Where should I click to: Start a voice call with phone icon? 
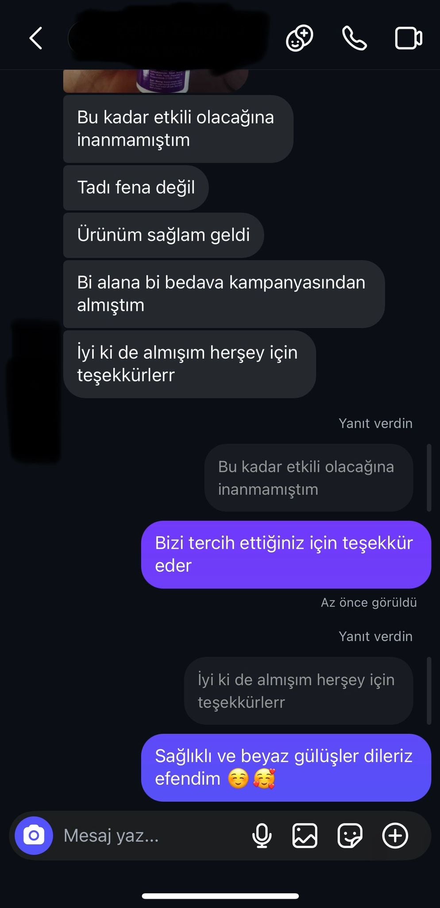point(354,38)
